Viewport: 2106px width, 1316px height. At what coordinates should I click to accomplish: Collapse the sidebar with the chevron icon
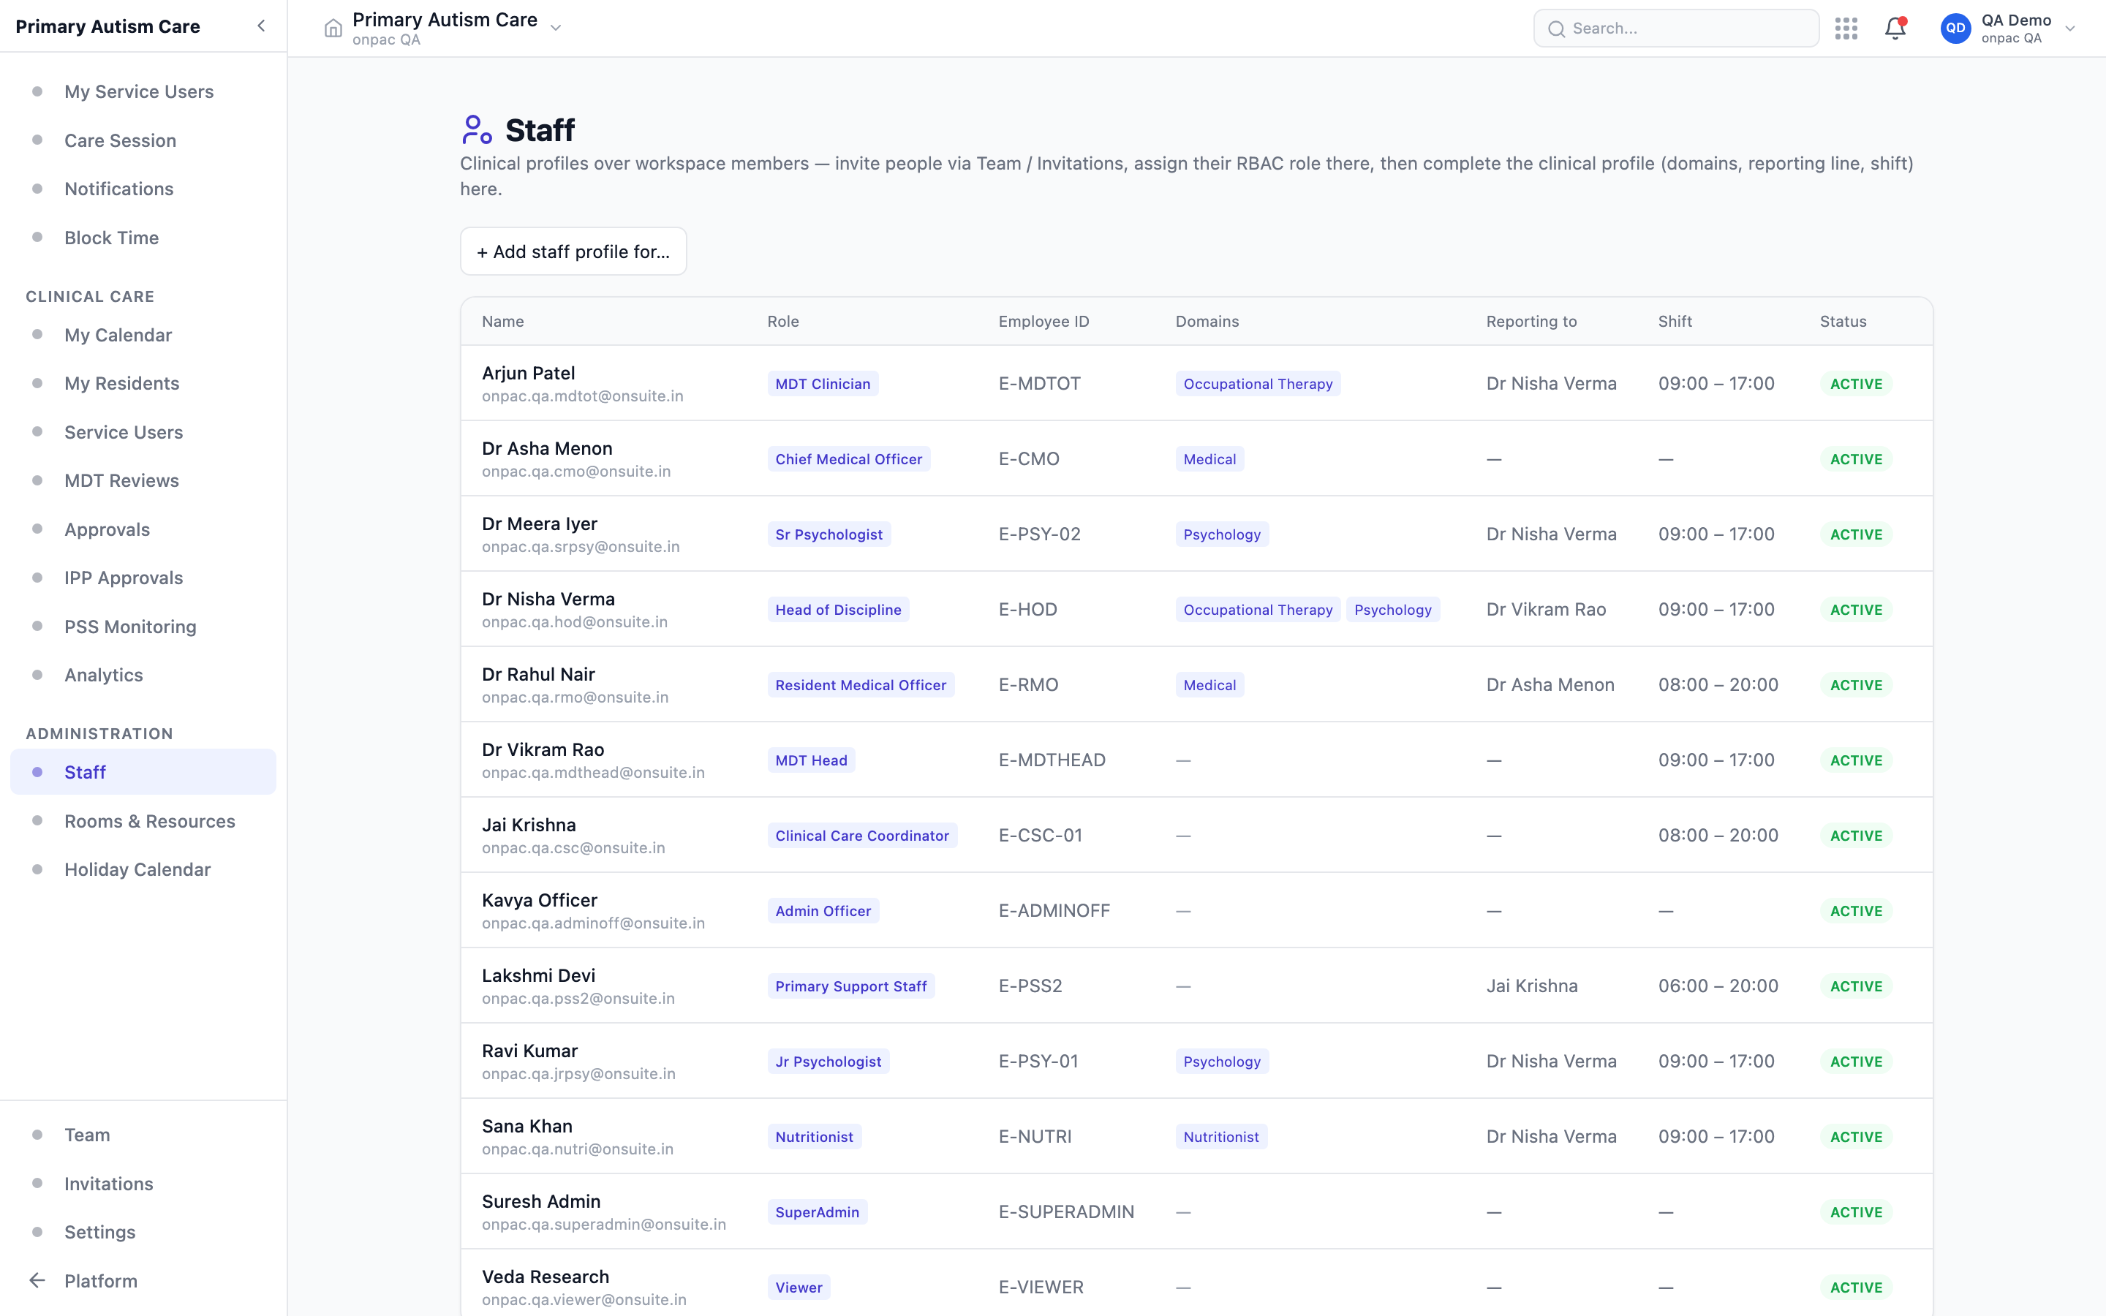(261, 26)
